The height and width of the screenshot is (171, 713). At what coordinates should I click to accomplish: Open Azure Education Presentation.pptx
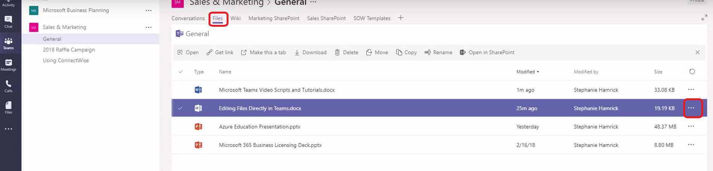(260, 127)
